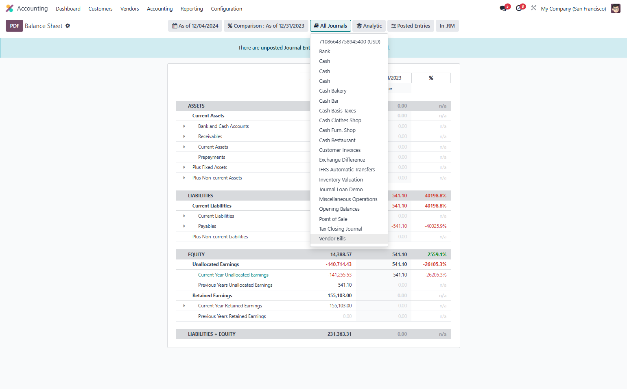Toggle the All Journals dropdown
Image resolution: width=627 pixels, height=389 pixels.
[x=330, y=26]
